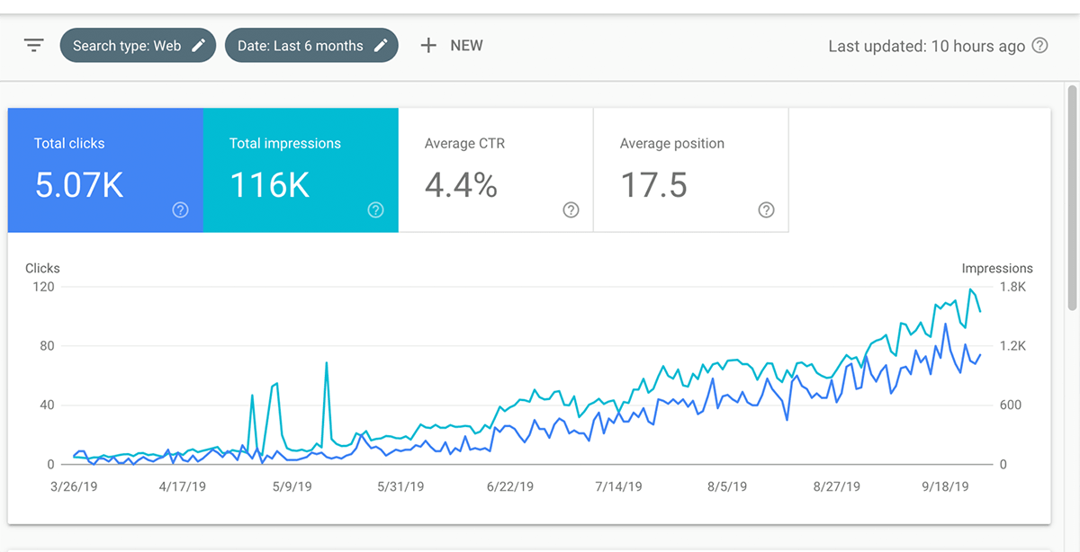Open help icon next to Last updated
Image resolution: width=1080 pixels, height=552 pixels.
click(x=1039, y=45)
